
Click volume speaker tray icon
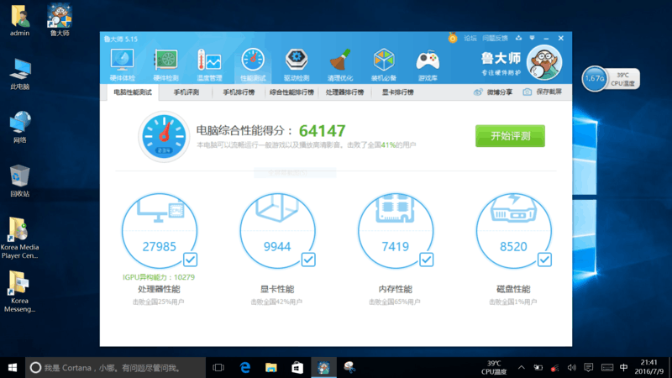pyautogui.click(x=572, y=368)
